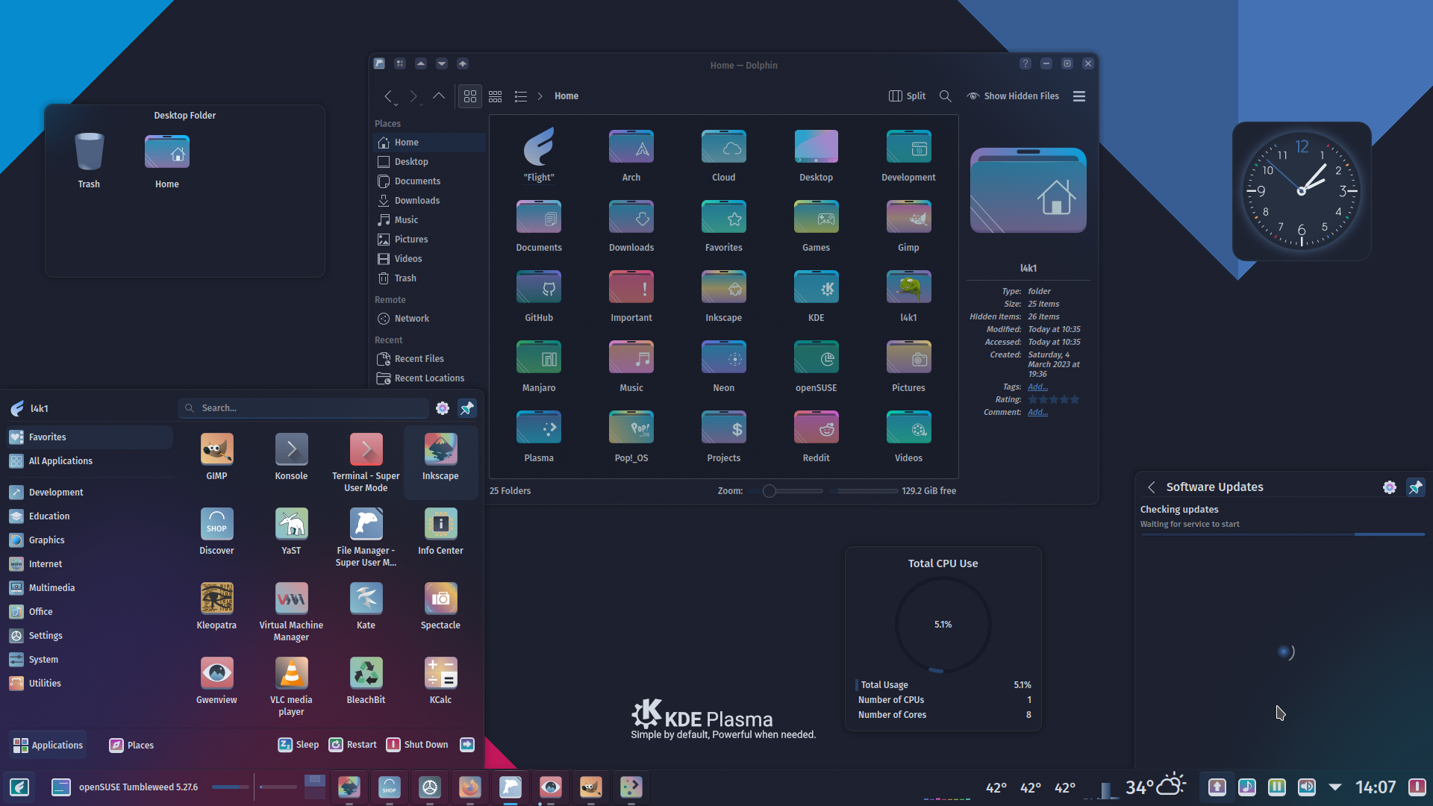Toggle Show Hidden Files in Dolphin
Viewport: 1433px width, 806px height.
[x=1013, y=96]
